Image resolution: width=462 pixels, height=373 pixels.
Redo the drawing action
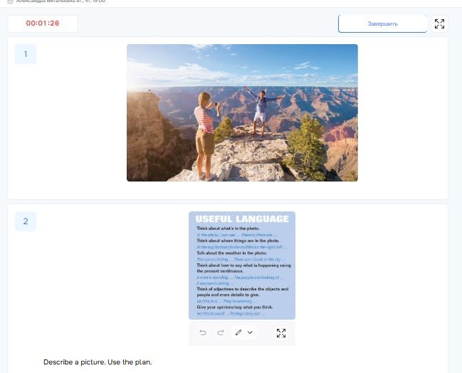tap(221, 332)
